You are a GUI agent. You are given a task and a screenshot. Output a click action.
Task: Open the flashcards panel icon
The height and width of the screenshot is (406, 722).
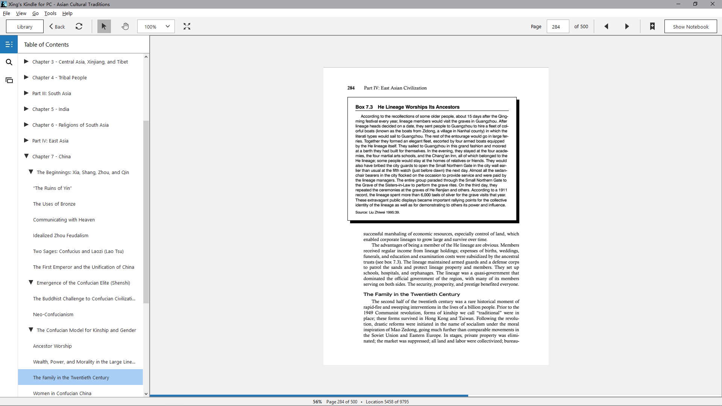9,80
